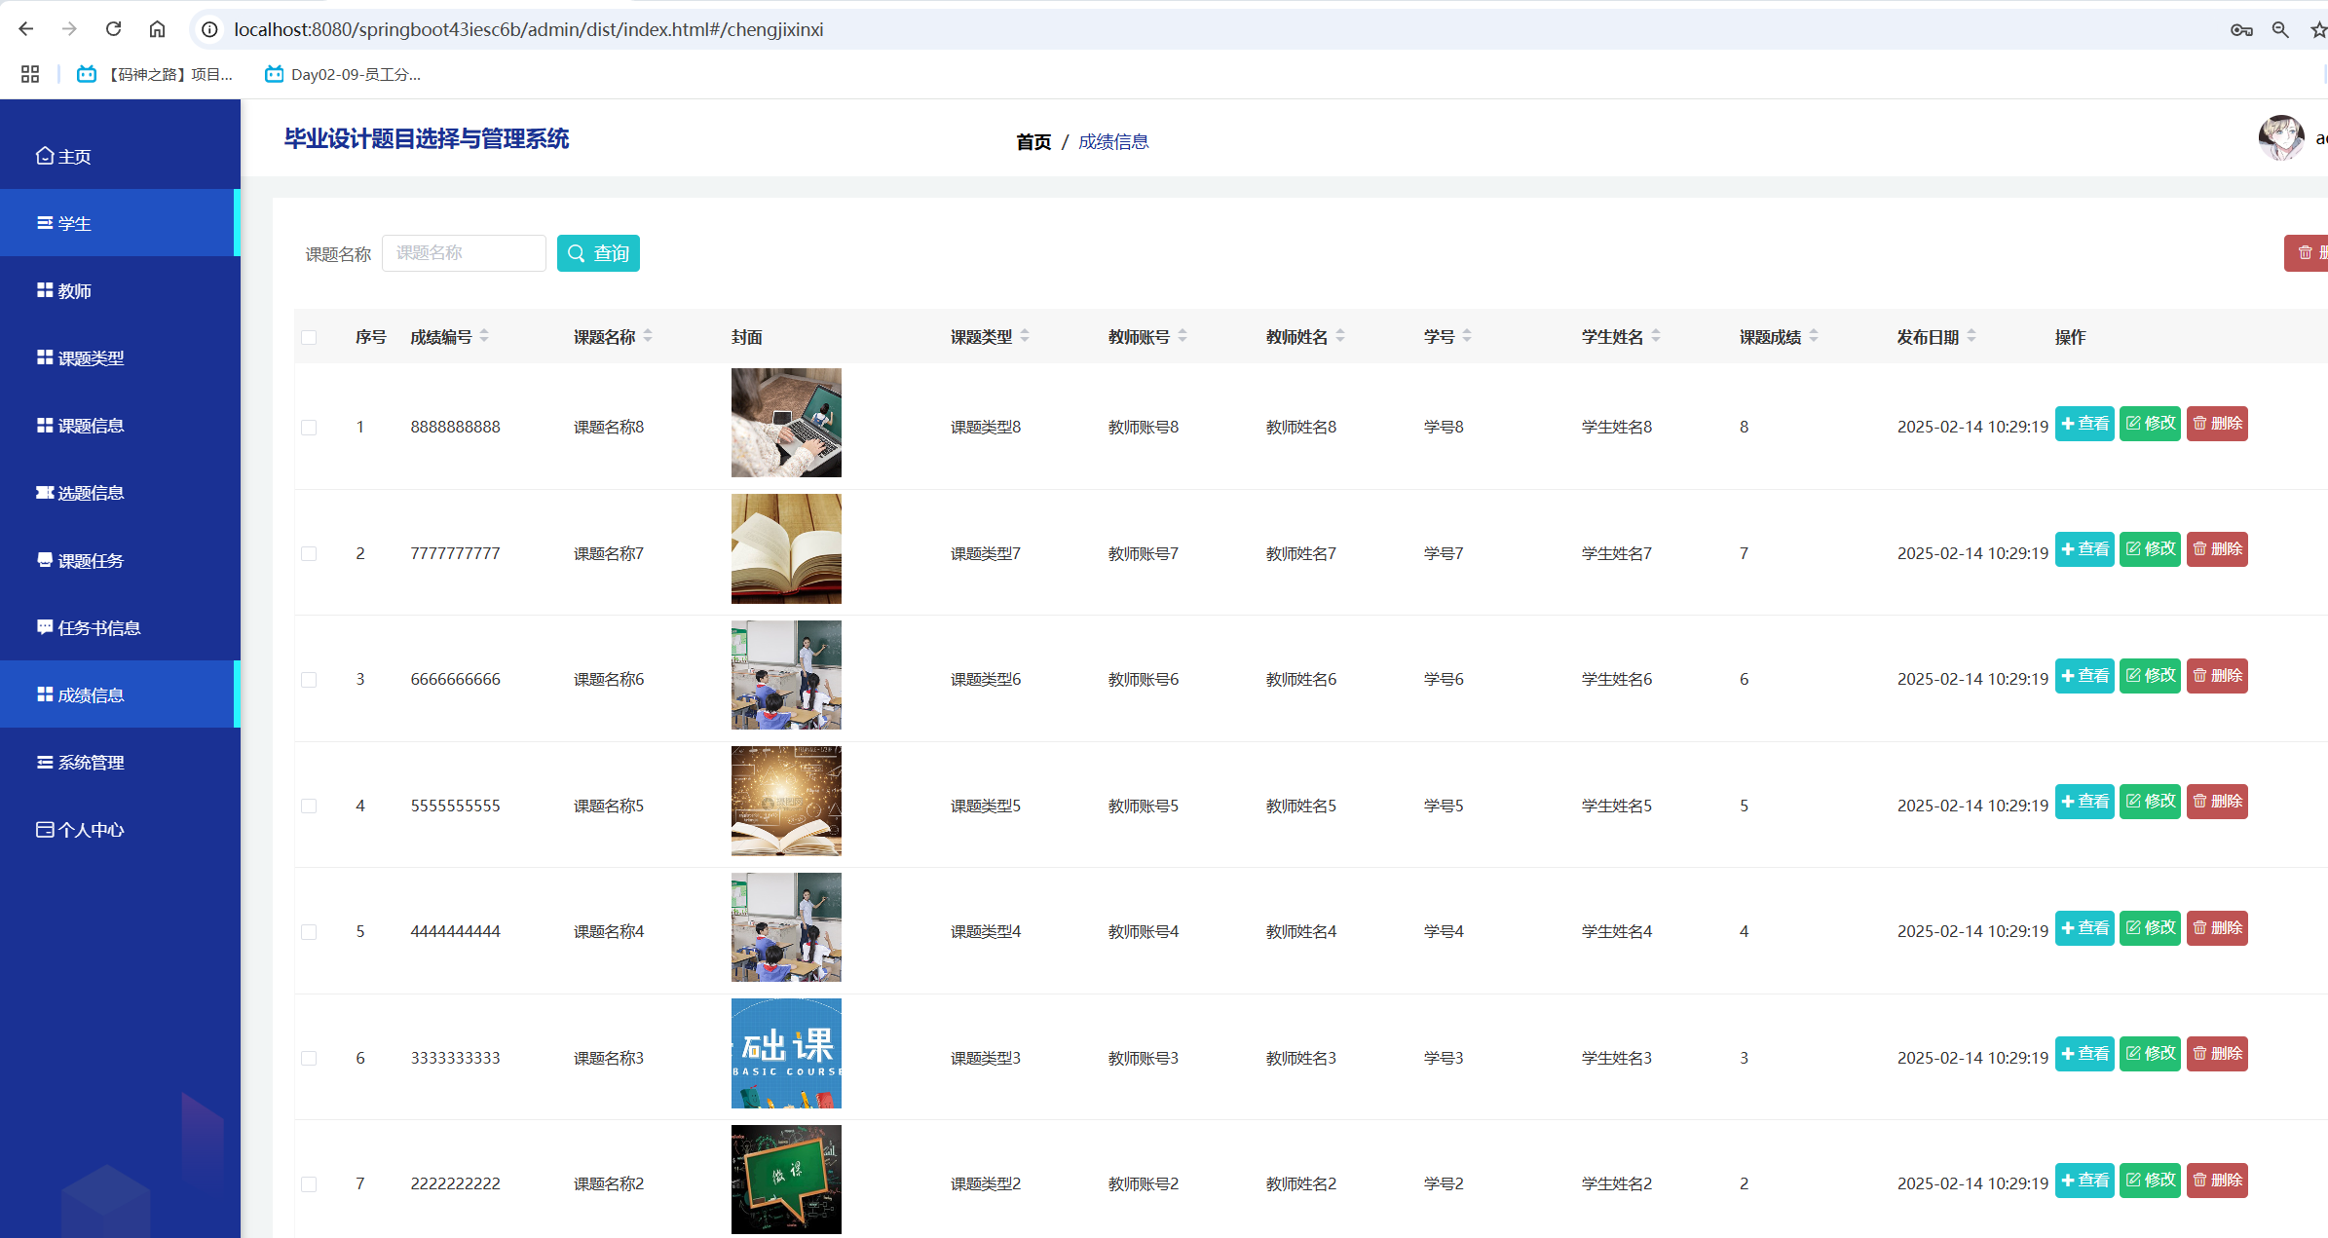Open the browser apps grid icon
The height and width of the screenshot is (1238, 2328).
tap(30, 74)
